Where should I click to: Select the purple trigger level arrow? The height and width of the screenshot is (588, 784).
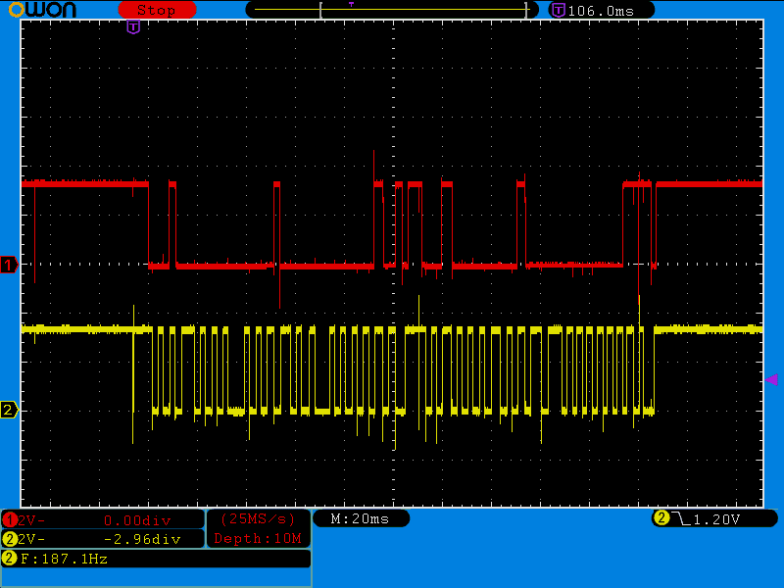771,379
